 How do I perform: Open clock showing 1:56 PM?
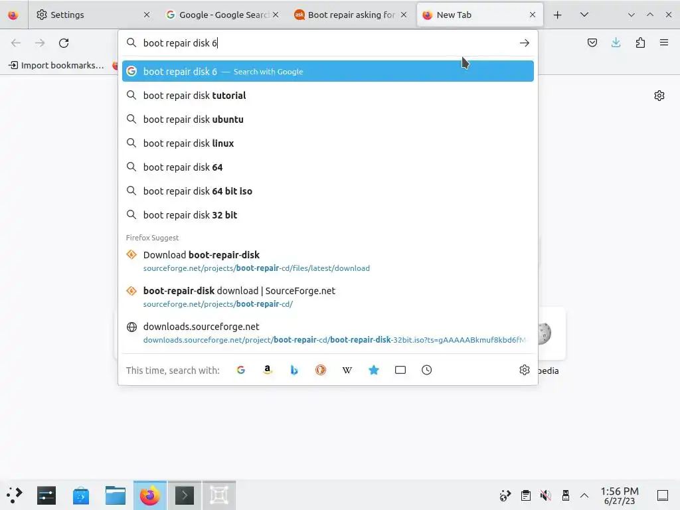pyautogui.click(x=620, y=495)
